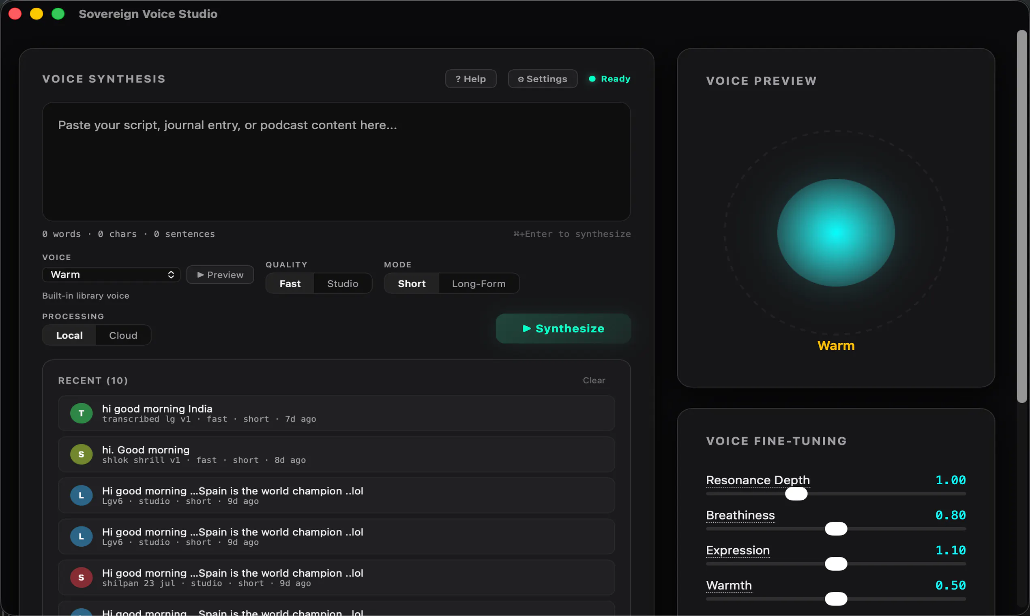Open recent item 'hi good morning India'

[337, 413]
